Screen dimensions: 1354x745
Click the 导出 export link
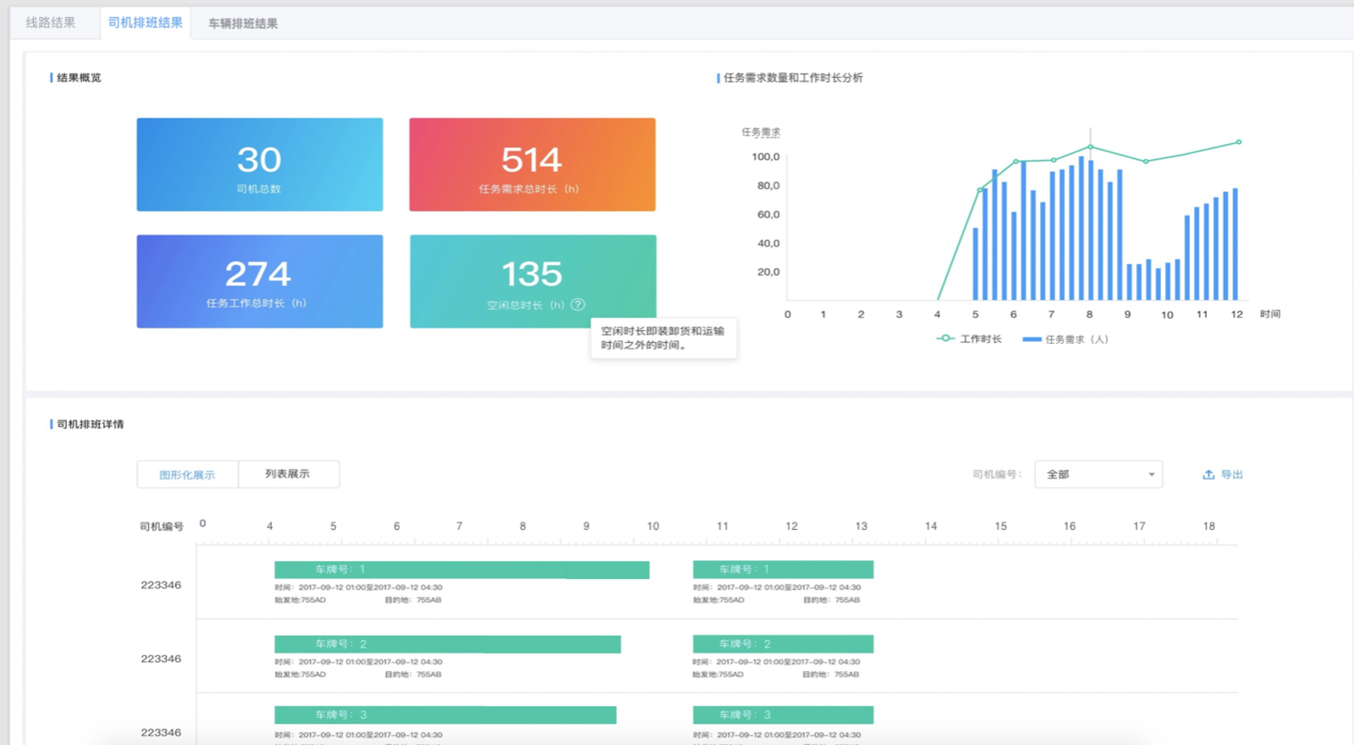tap(1231, 475)
